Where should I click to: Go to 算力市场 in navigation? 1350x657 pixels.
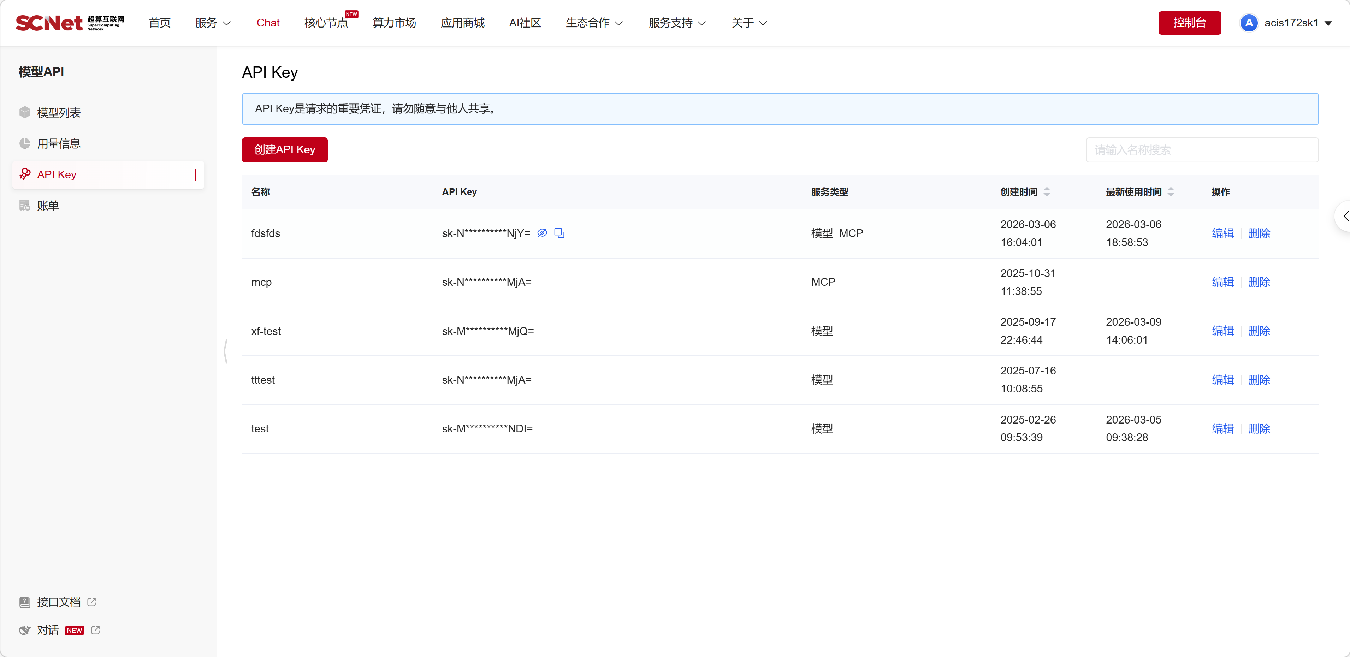[x=394, y=23]
